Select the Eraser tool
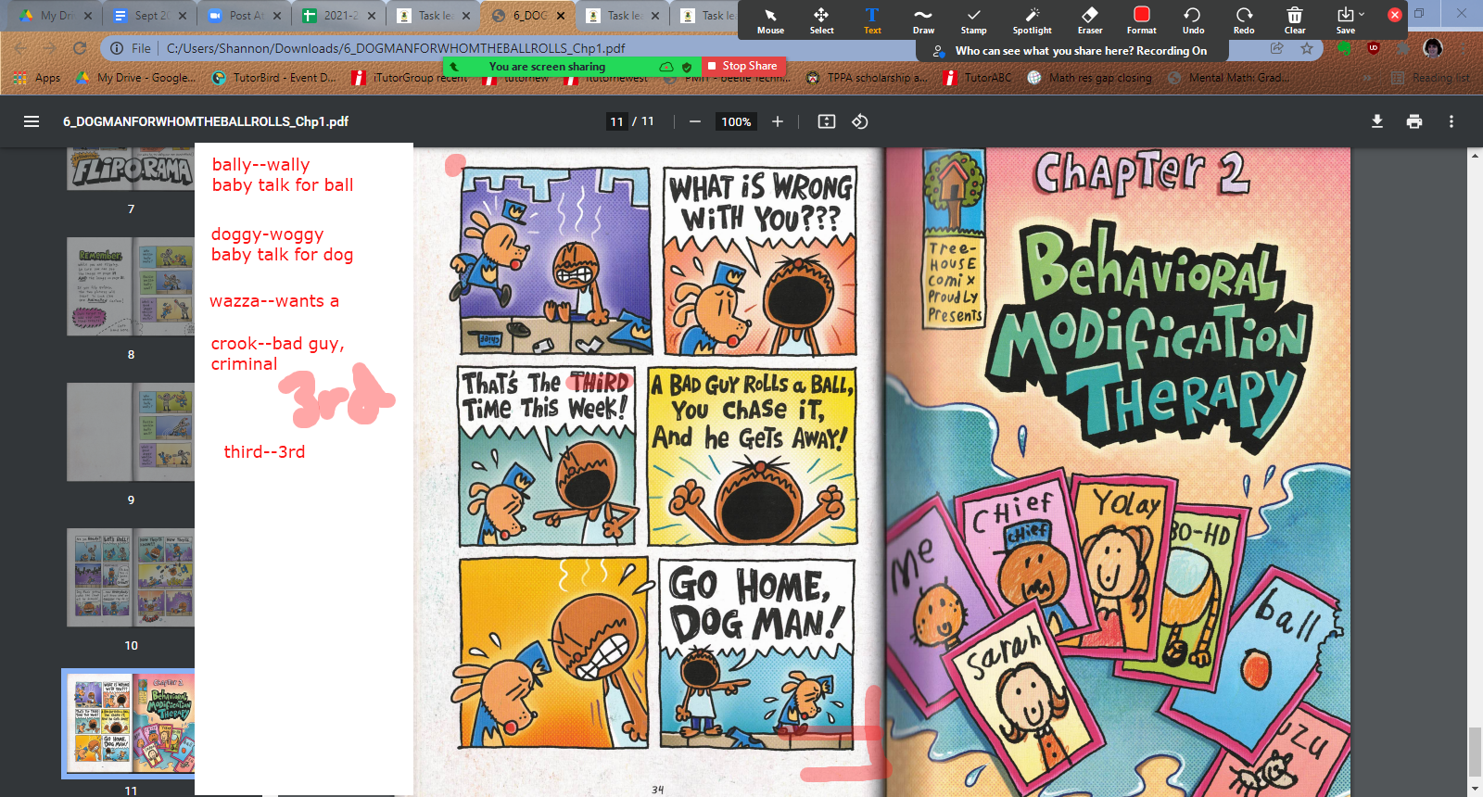The height and width of the screenshot is (797, 1483). (x=1090, y=20)
